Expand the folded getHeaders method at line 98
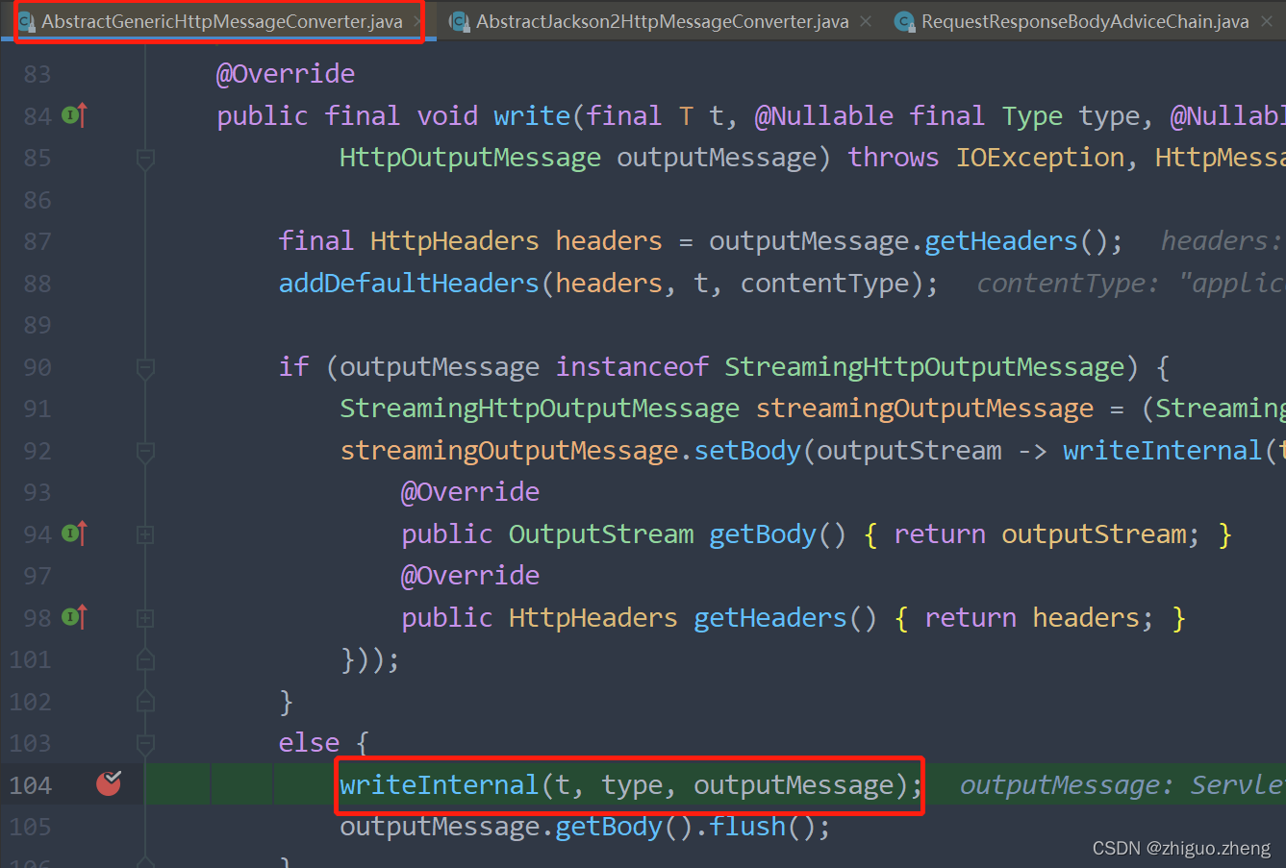This screenshot has width=1286, height=868. [145, 618]
